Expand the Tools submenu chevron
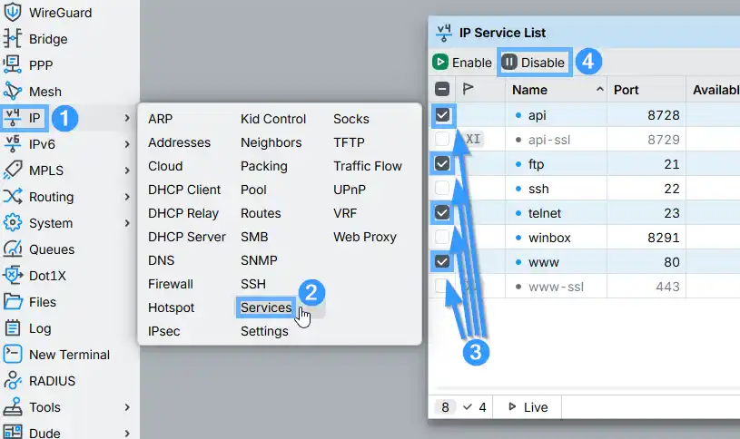Image resolution: width=740 pixels, height=439 pixels. (x=127, y=407)
